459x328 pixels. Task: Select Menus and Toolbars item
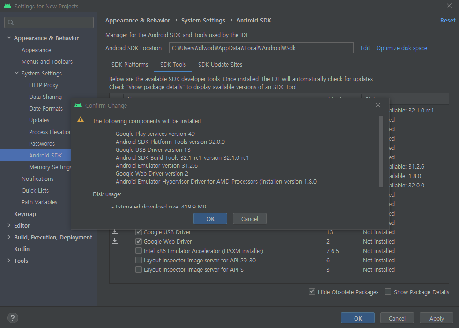47,61
